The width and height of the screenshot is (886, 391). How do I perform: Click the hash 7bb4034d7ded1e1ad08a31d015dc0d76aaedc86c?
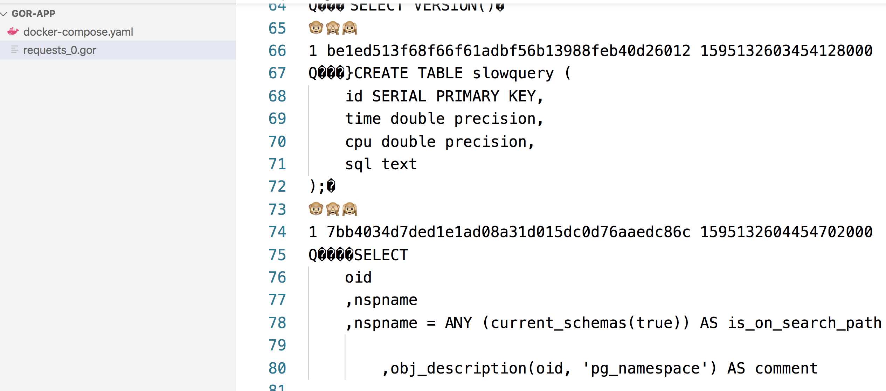coord(508,232)
